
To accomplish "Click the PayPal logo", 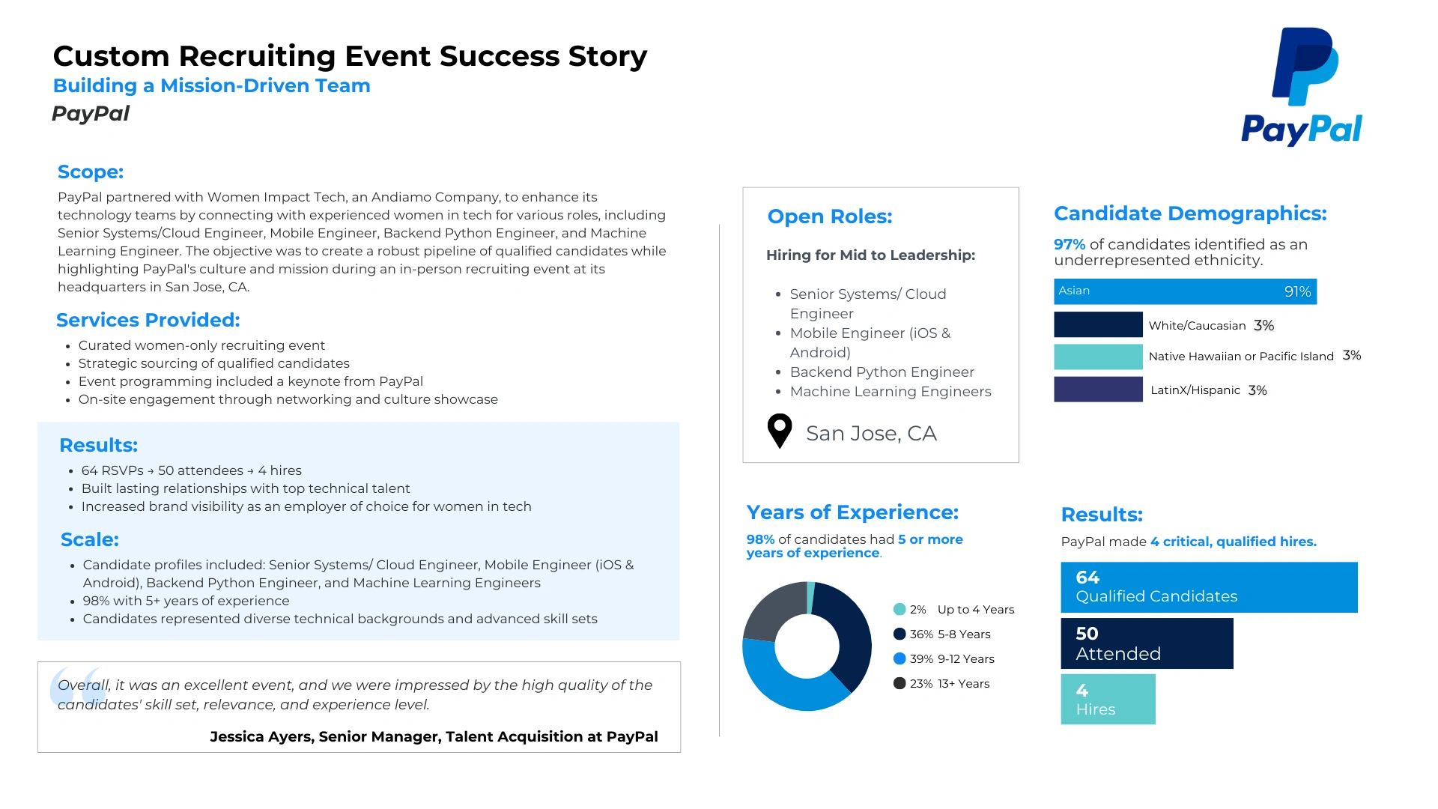I will 1302,86.
